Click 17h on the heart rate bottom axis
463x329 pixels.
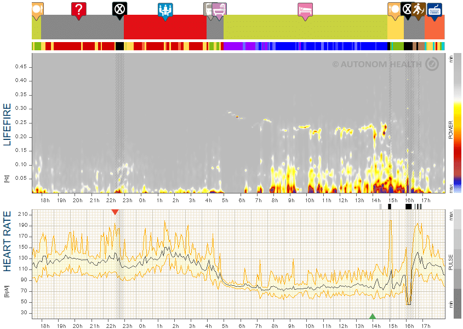pos(426,326)
